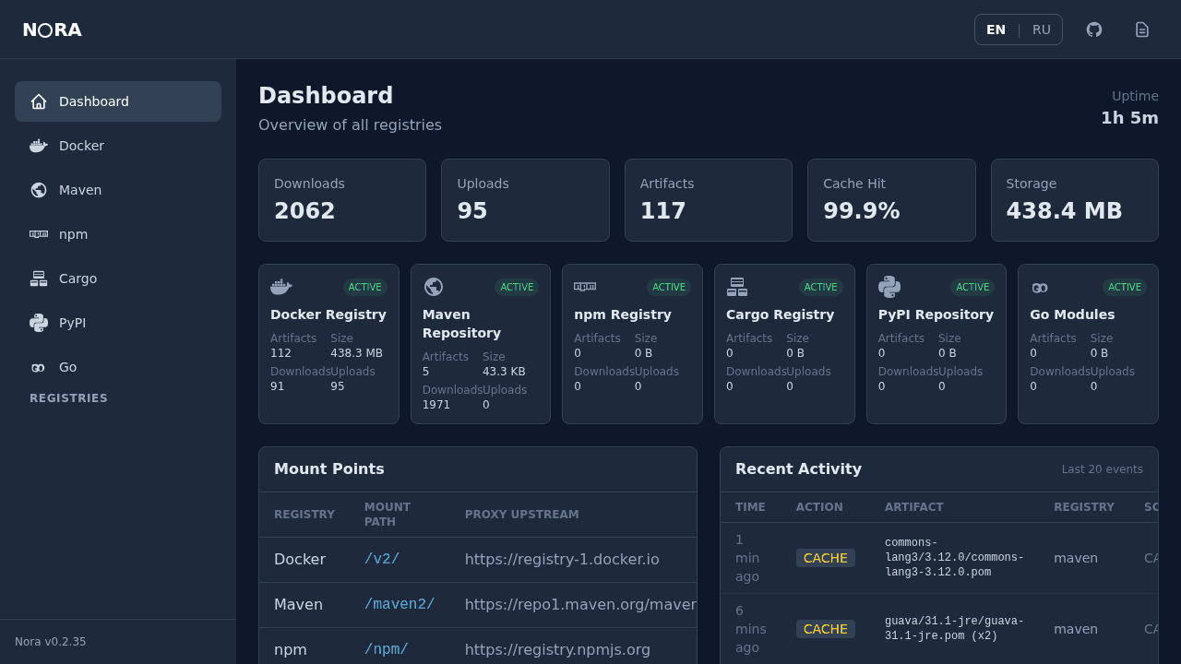Image resolution: width=1181 pixels, height=664 pixels.
Task: Open npm registry via its sidebar icon
Action: point(38,234)
